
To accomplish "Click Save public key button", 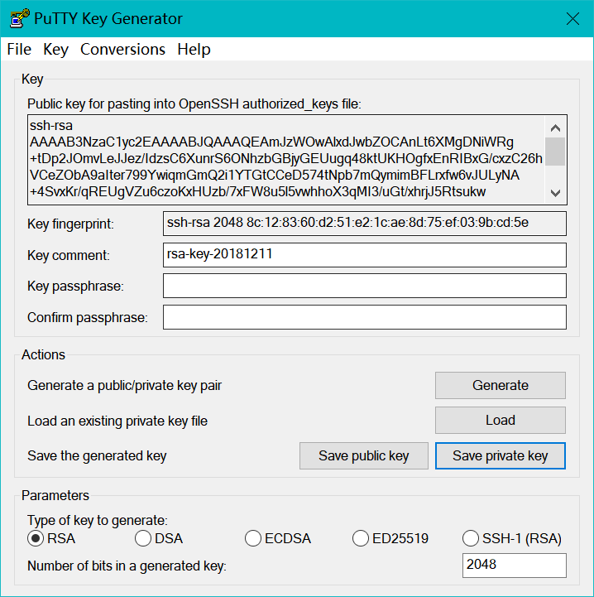I will [364, 455].
